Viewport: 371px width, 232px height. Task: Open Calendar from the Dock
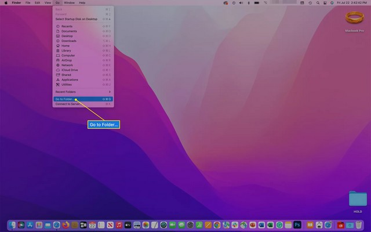(x=92, y=224)
